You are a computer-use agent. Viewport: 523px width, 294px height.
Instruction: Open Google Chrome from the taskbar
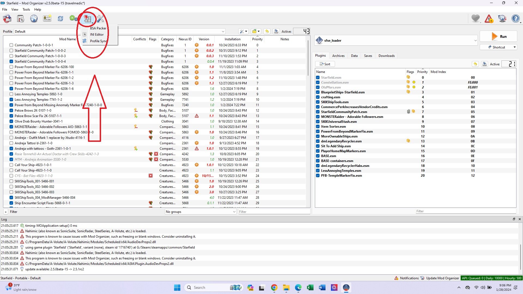[274, 287]
